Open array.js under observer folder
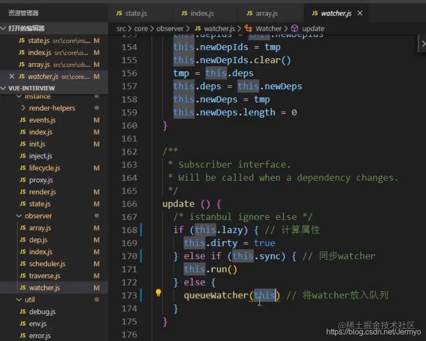The height and width of the screenshot is (341, 426). [x=54, y=228]
